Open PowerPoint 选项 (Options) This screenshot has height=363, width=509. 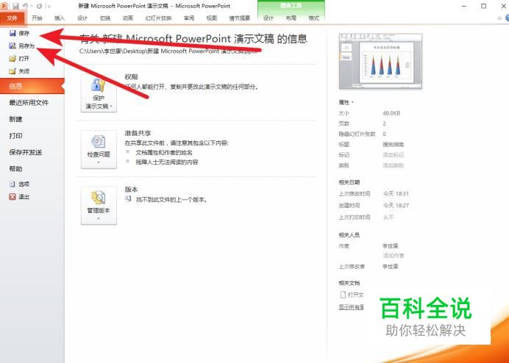pos(19,184)
